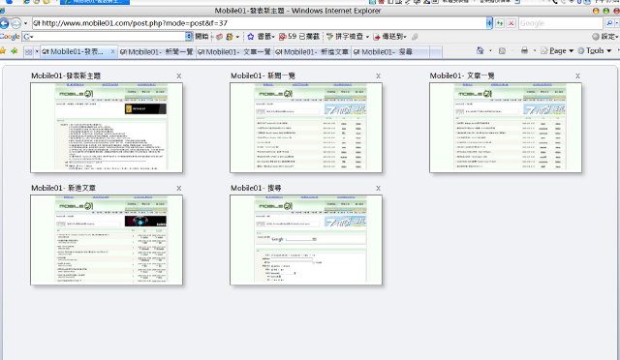Click the Google logo on the toolbar
Image resolution: width=620 pixels, height=360 pixels.
click(x=10, y=37)
